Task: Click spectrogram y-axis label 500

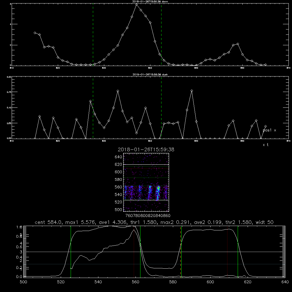Action: 119,209
